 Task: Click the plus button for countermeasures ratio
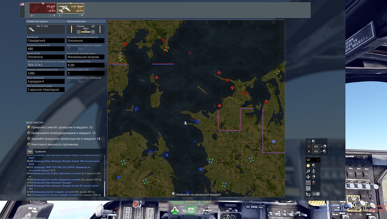tap(93, 32)
